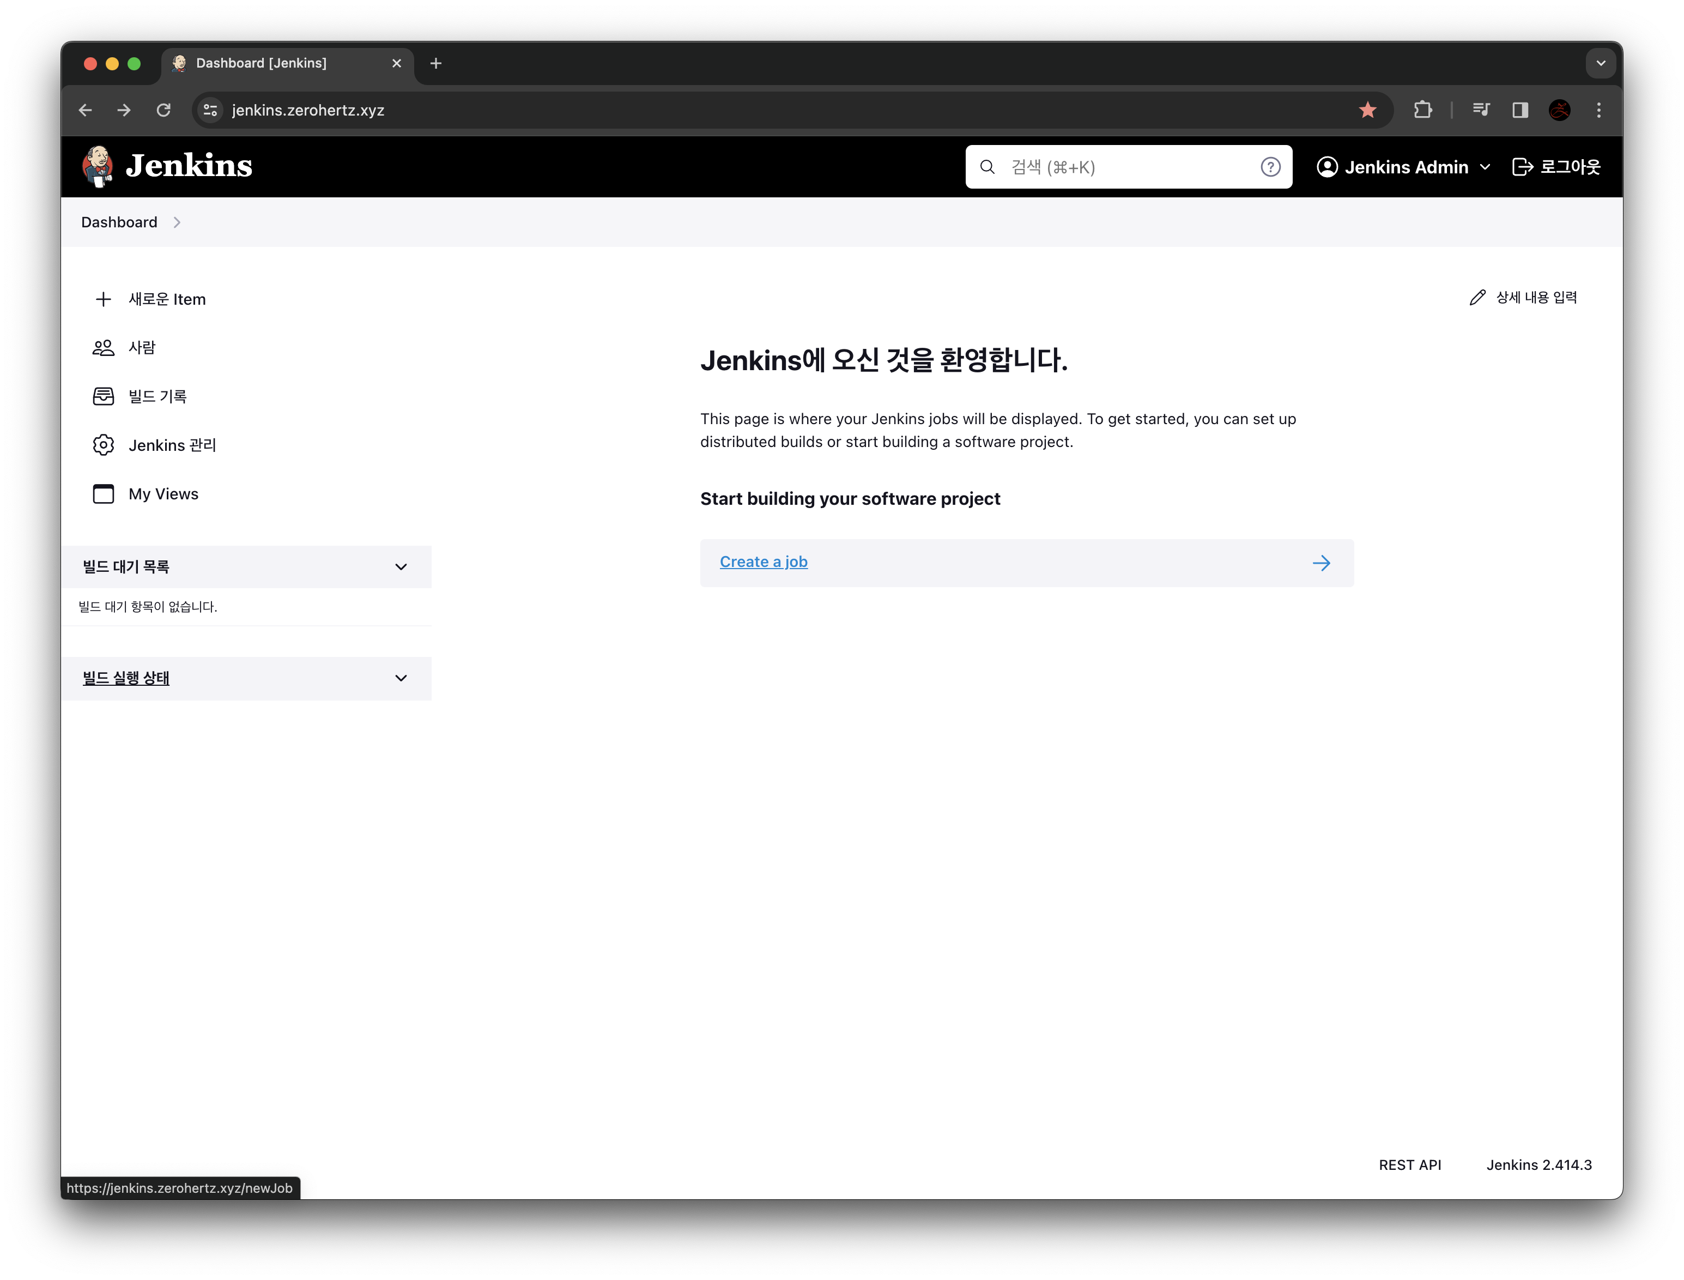
Task: Open the tab search dropdown arrow
Action: 1600,63
